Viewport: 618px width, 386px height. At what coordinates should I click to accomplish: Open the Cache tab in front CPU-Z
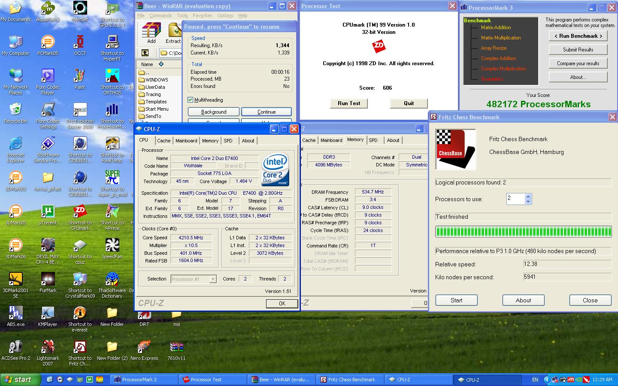point(164,141)
